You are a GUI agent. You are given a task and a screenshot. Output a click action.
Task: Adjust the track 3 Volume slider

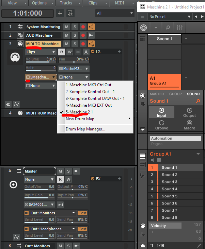tap(41, 60)
